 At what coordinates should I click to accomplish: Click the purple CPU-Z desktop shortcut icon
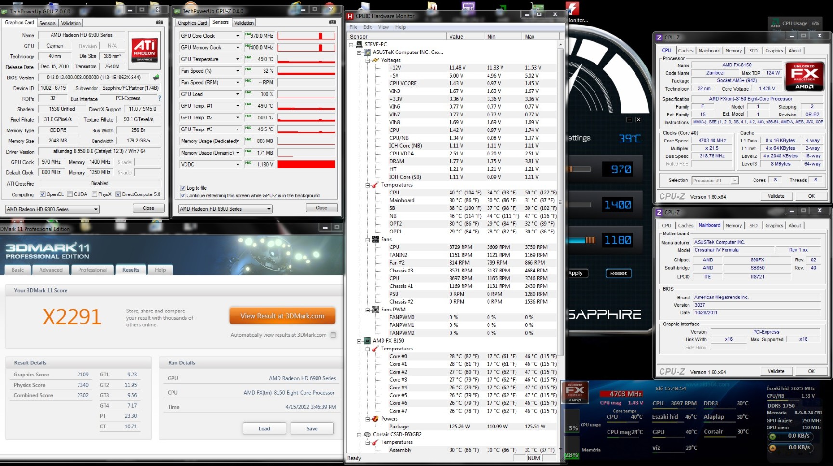[x=468, y=6]
